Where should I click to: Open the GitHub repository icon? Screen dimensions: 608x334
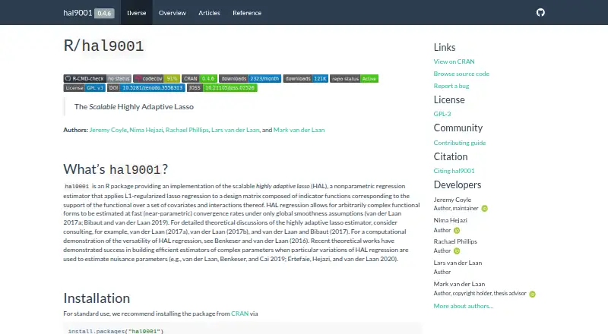(x=540, y=12)
